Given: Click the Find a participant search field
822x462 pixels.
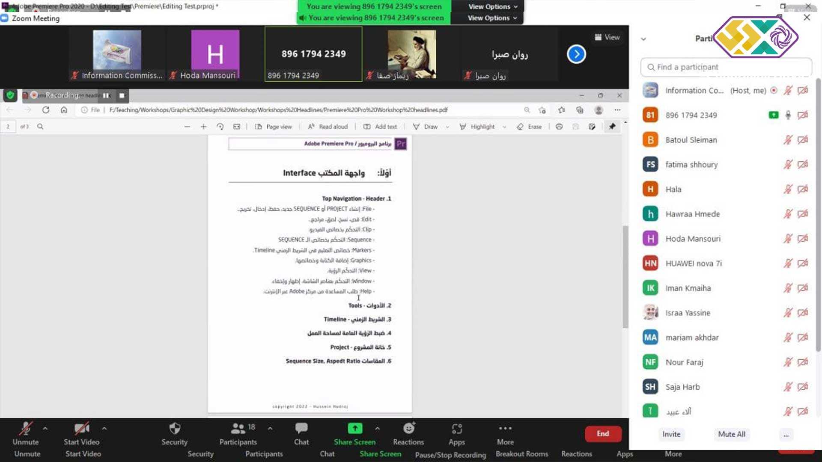Looking at the screenshot, I should (x=726, y=67).
